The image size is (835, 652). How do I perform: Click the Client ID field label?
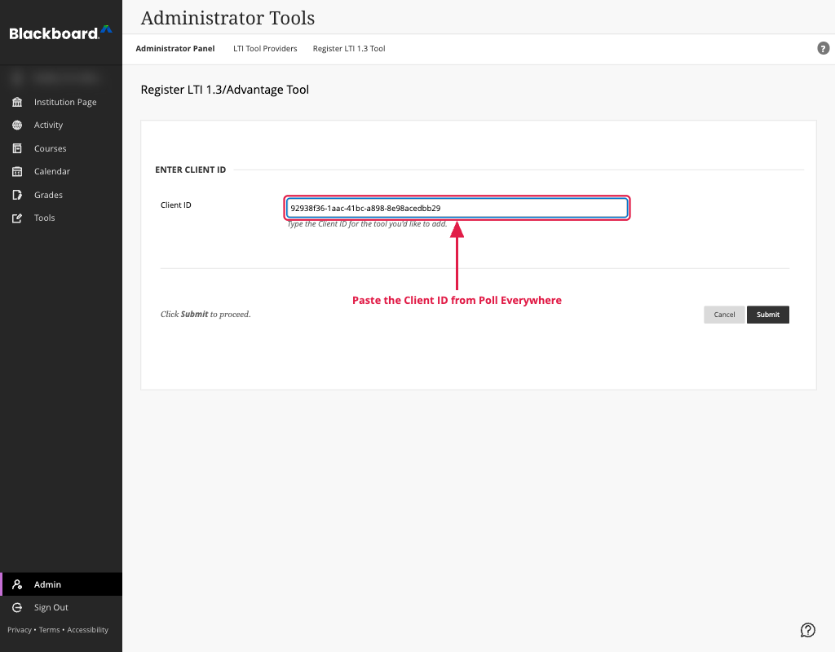click(176, 205)
